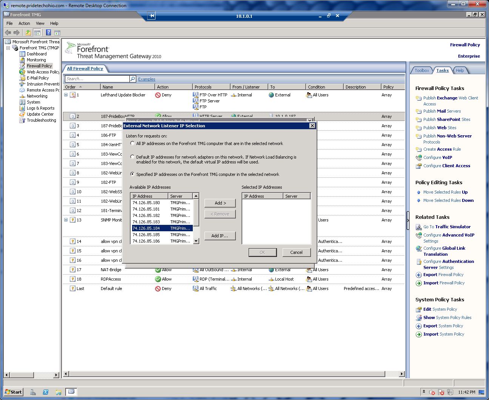Open the Windows Start menu

13,392
